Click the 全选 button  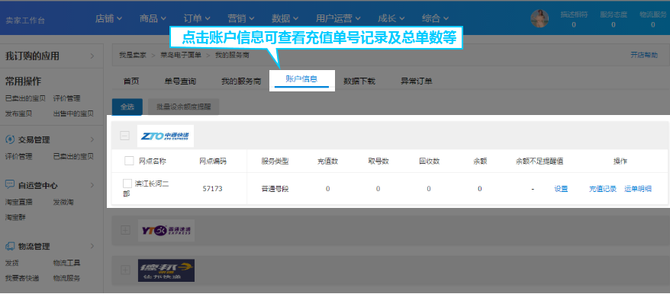(x=127, y=107)
